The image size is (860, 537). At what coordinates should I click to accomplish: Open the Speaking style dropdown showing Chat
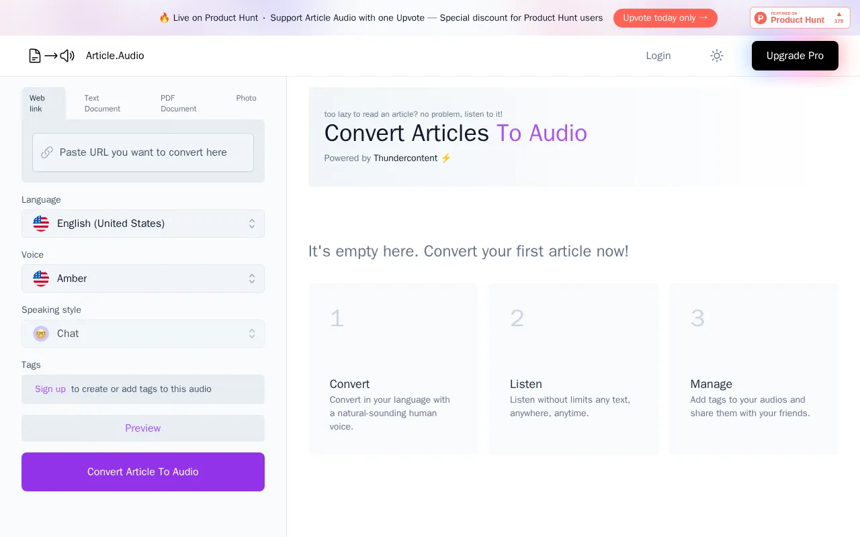143,334
